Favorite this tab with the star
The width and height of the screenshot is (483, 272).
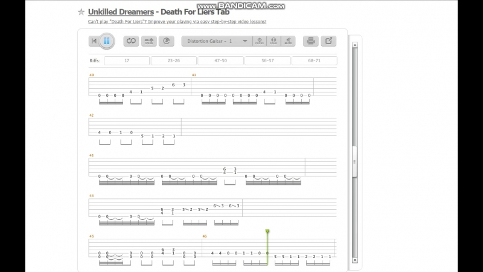point(82,12)
